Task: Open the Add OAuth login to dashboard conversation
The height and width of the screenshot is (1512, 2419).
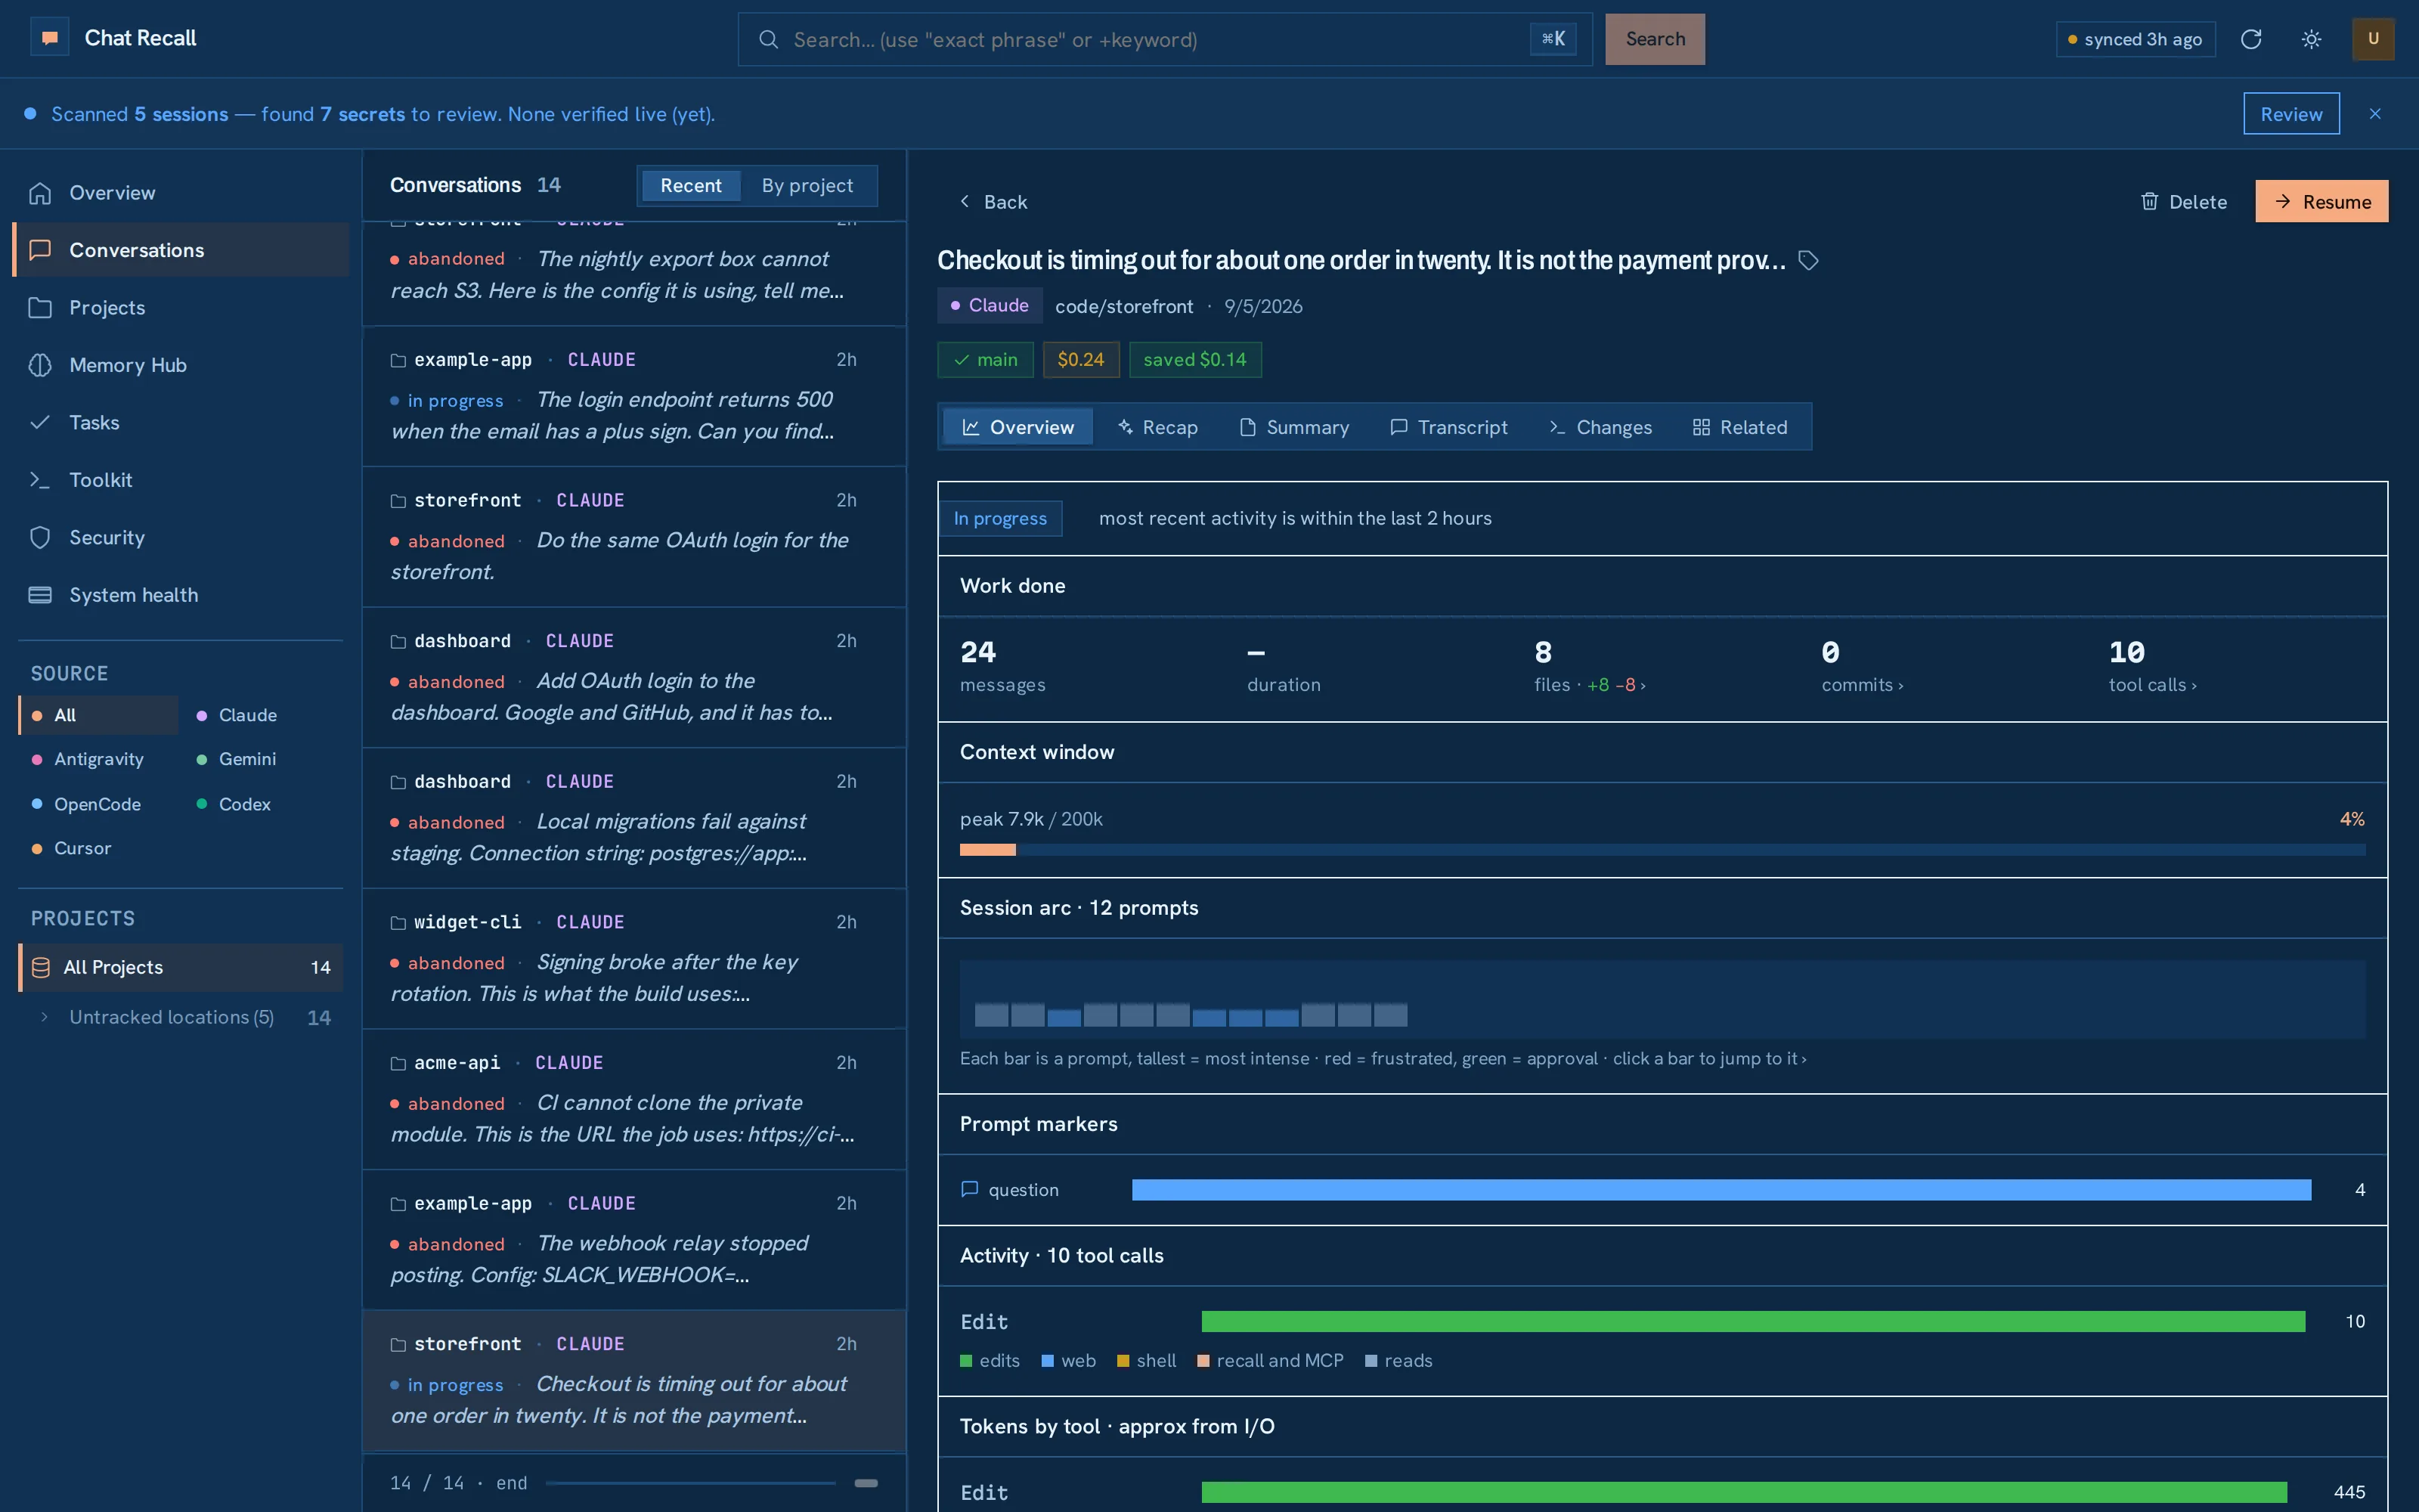Action: [x=633, y=678]
